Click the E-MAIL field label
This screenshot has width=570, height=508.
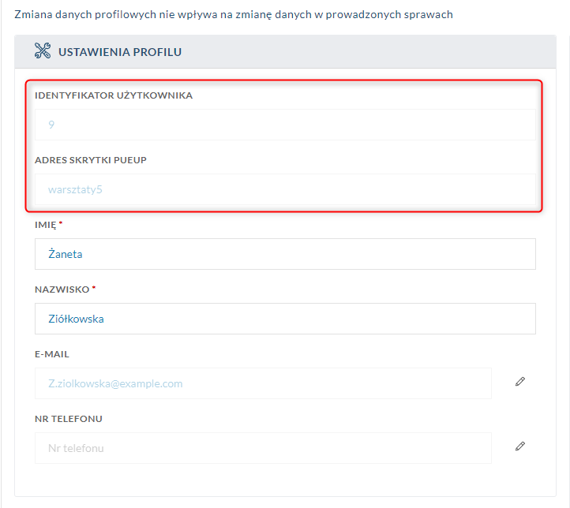pyautogui.click(x=52, y=354)
